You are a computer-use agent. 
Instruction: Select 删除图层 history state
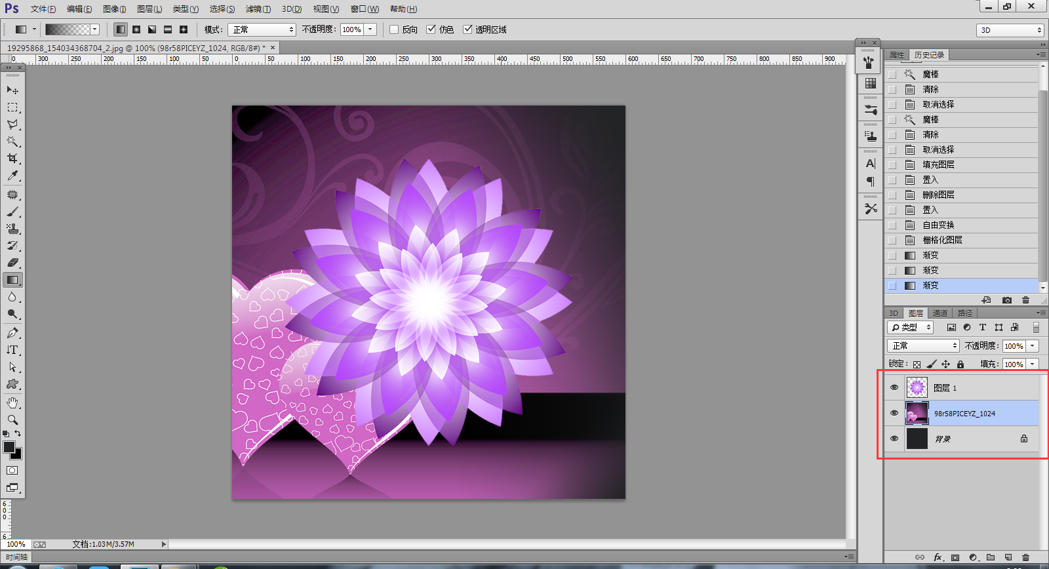click(x=962, y=195)
